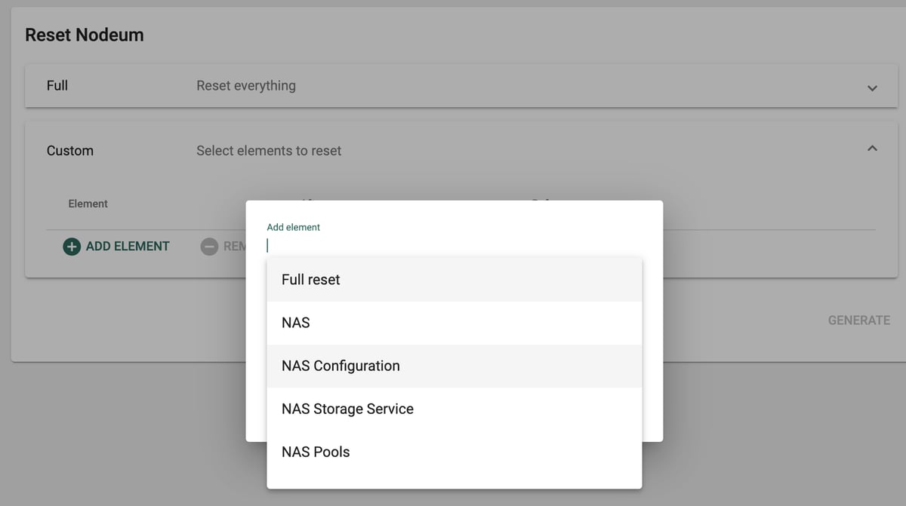906x506 pixels.
Task: Click the REMOVE button
Action: point(226,246)
